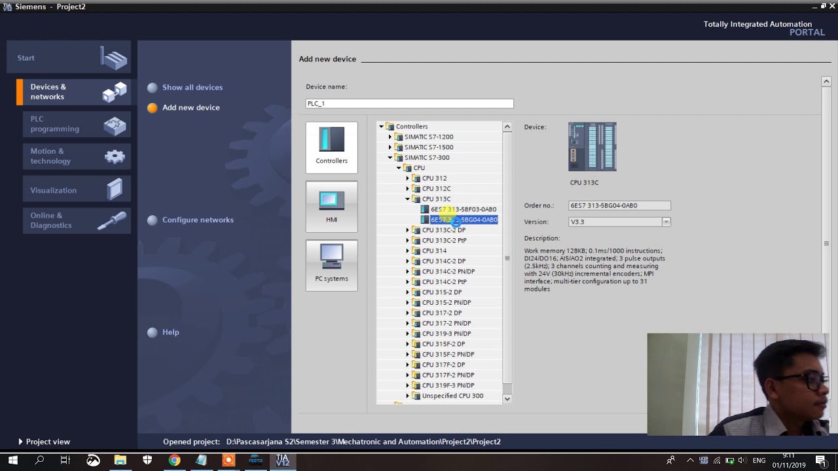Select the HMI device category icon
Screen dimensions: 838x471
[x=331, y=201]
